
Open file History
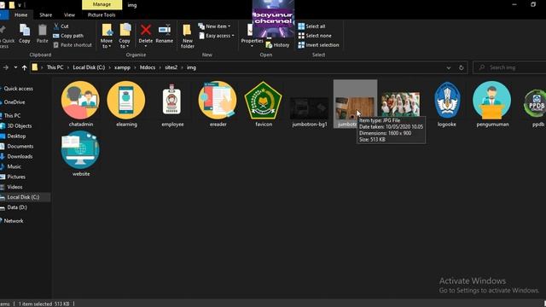pyautogui.click(x=277, y=45)
